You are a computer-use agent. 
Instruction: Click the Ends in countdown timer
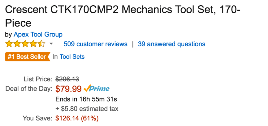coord(86,99)
